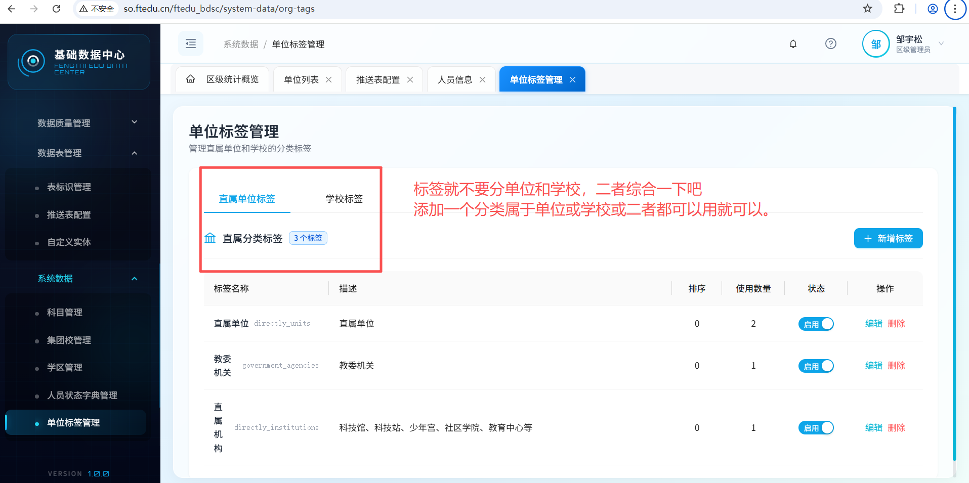Toggle the 直属单位 tag status switch
Screen dimensions: 969x483
click(816, 324)
